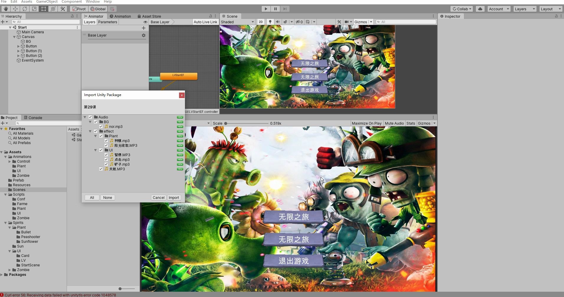Select the Rotate tool
Image resolution: width=564 pixels, height=297 pixels.
coord(25,9)
